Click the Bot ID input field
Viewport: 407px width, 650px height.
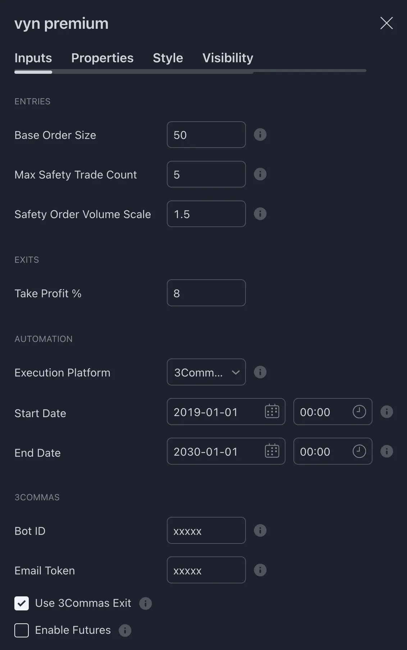click(206, 531)
